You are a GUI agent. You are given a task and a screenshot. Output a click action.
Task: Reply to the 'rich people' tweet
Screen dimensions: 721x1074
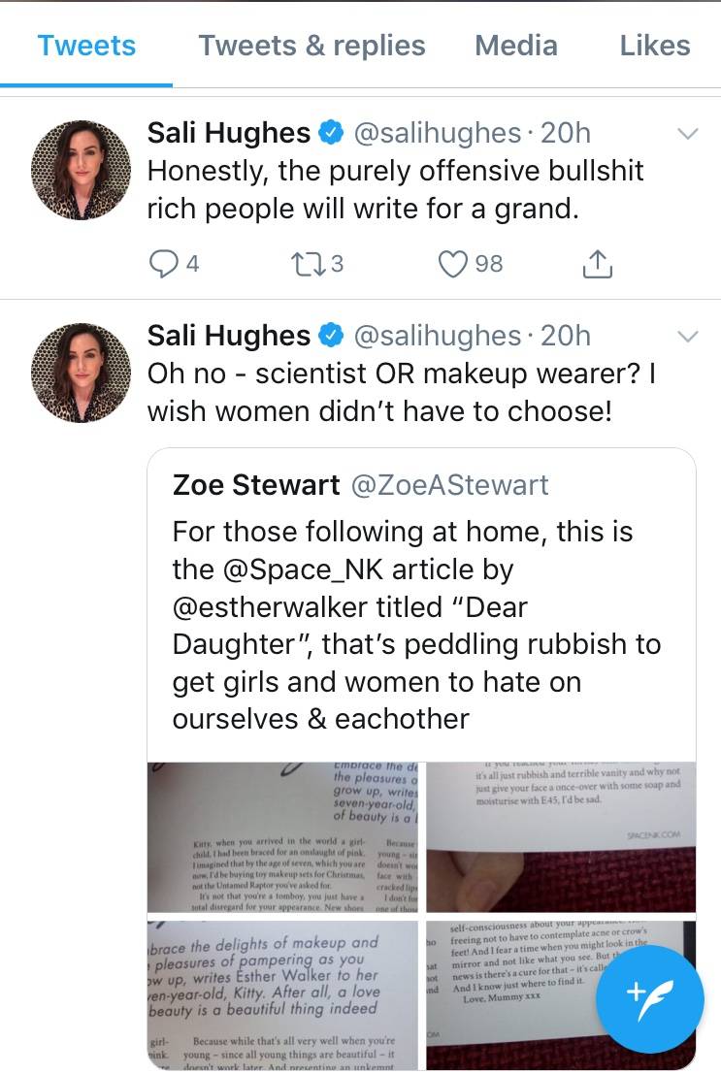[x=163, y=264]
